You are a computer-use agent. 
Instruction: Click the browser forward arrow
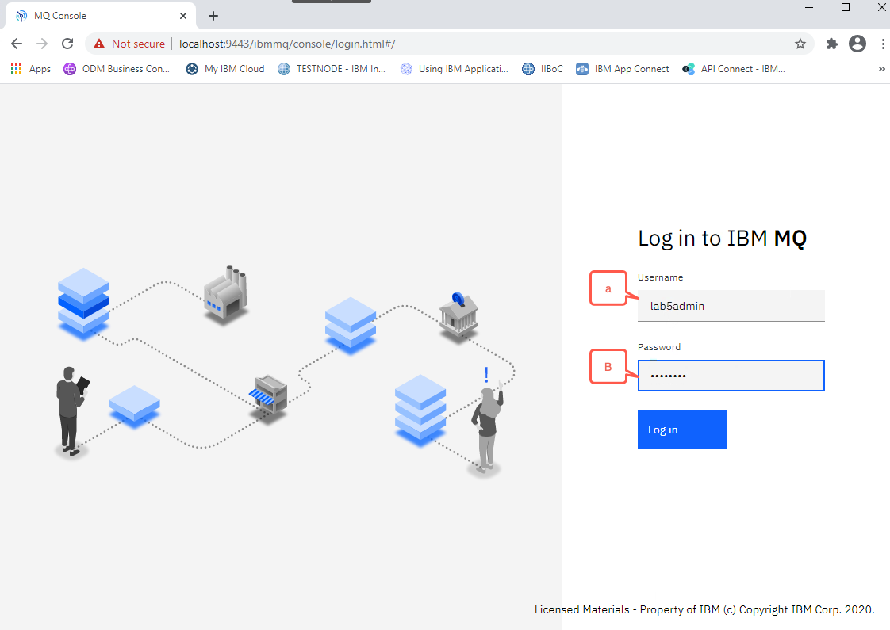[42, 44]
